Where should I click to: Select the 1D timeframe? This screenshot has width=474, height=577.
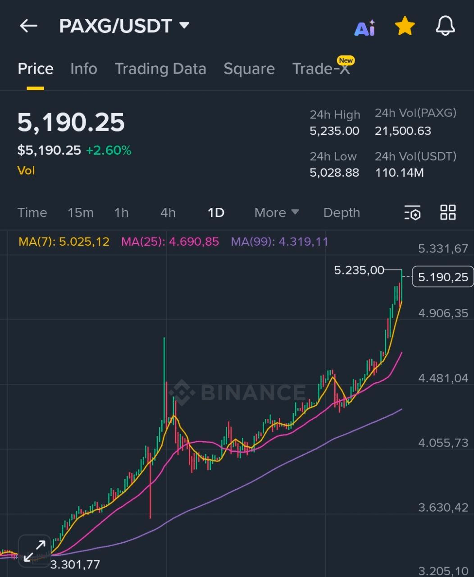click(215, 212)
